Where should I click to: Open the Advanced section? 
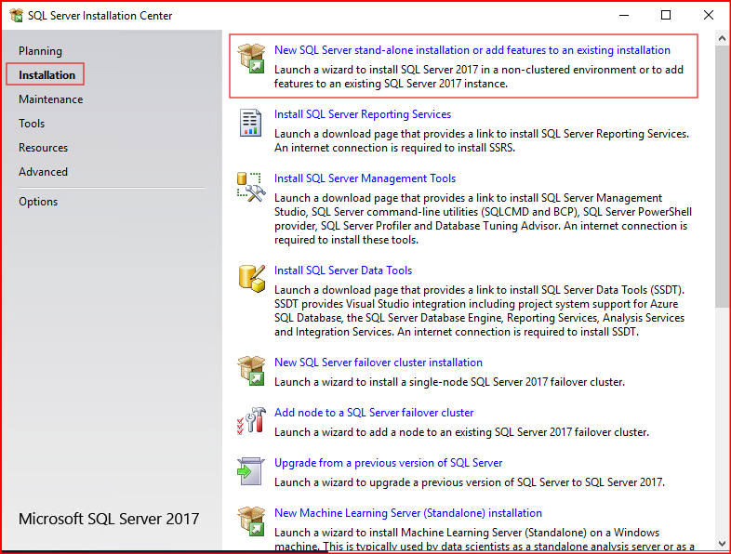[44, 172]
